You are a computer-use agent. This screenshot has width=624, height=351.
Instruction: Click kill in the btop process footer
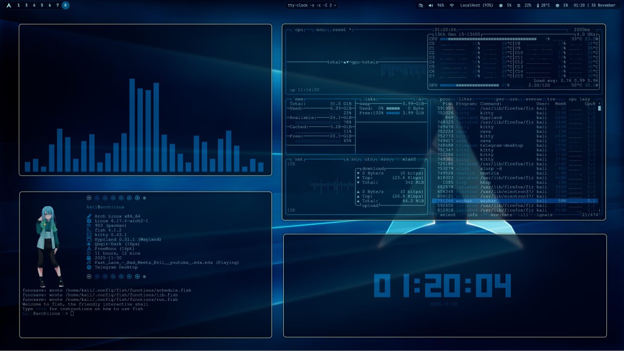[x=522, y=214]
